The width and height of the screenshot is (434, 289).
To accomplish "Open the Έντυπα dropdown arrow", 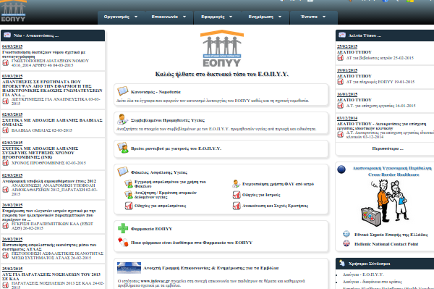I will (324, 17).
